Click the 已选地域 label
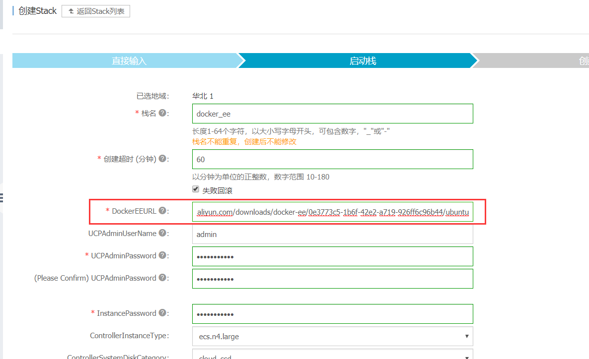 click(x=153, y=96)
